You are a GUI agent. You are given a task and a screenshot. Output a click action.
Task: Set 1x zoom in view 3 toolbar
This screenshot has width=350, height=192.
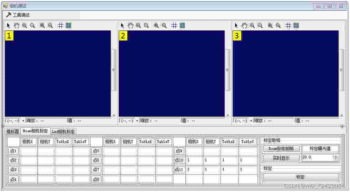tap(278, 26)
